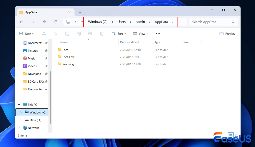Show hidden path segments via ellipsis
This screenshot has width=255, height=147.
pyautogui.click(x=82, y=22)
